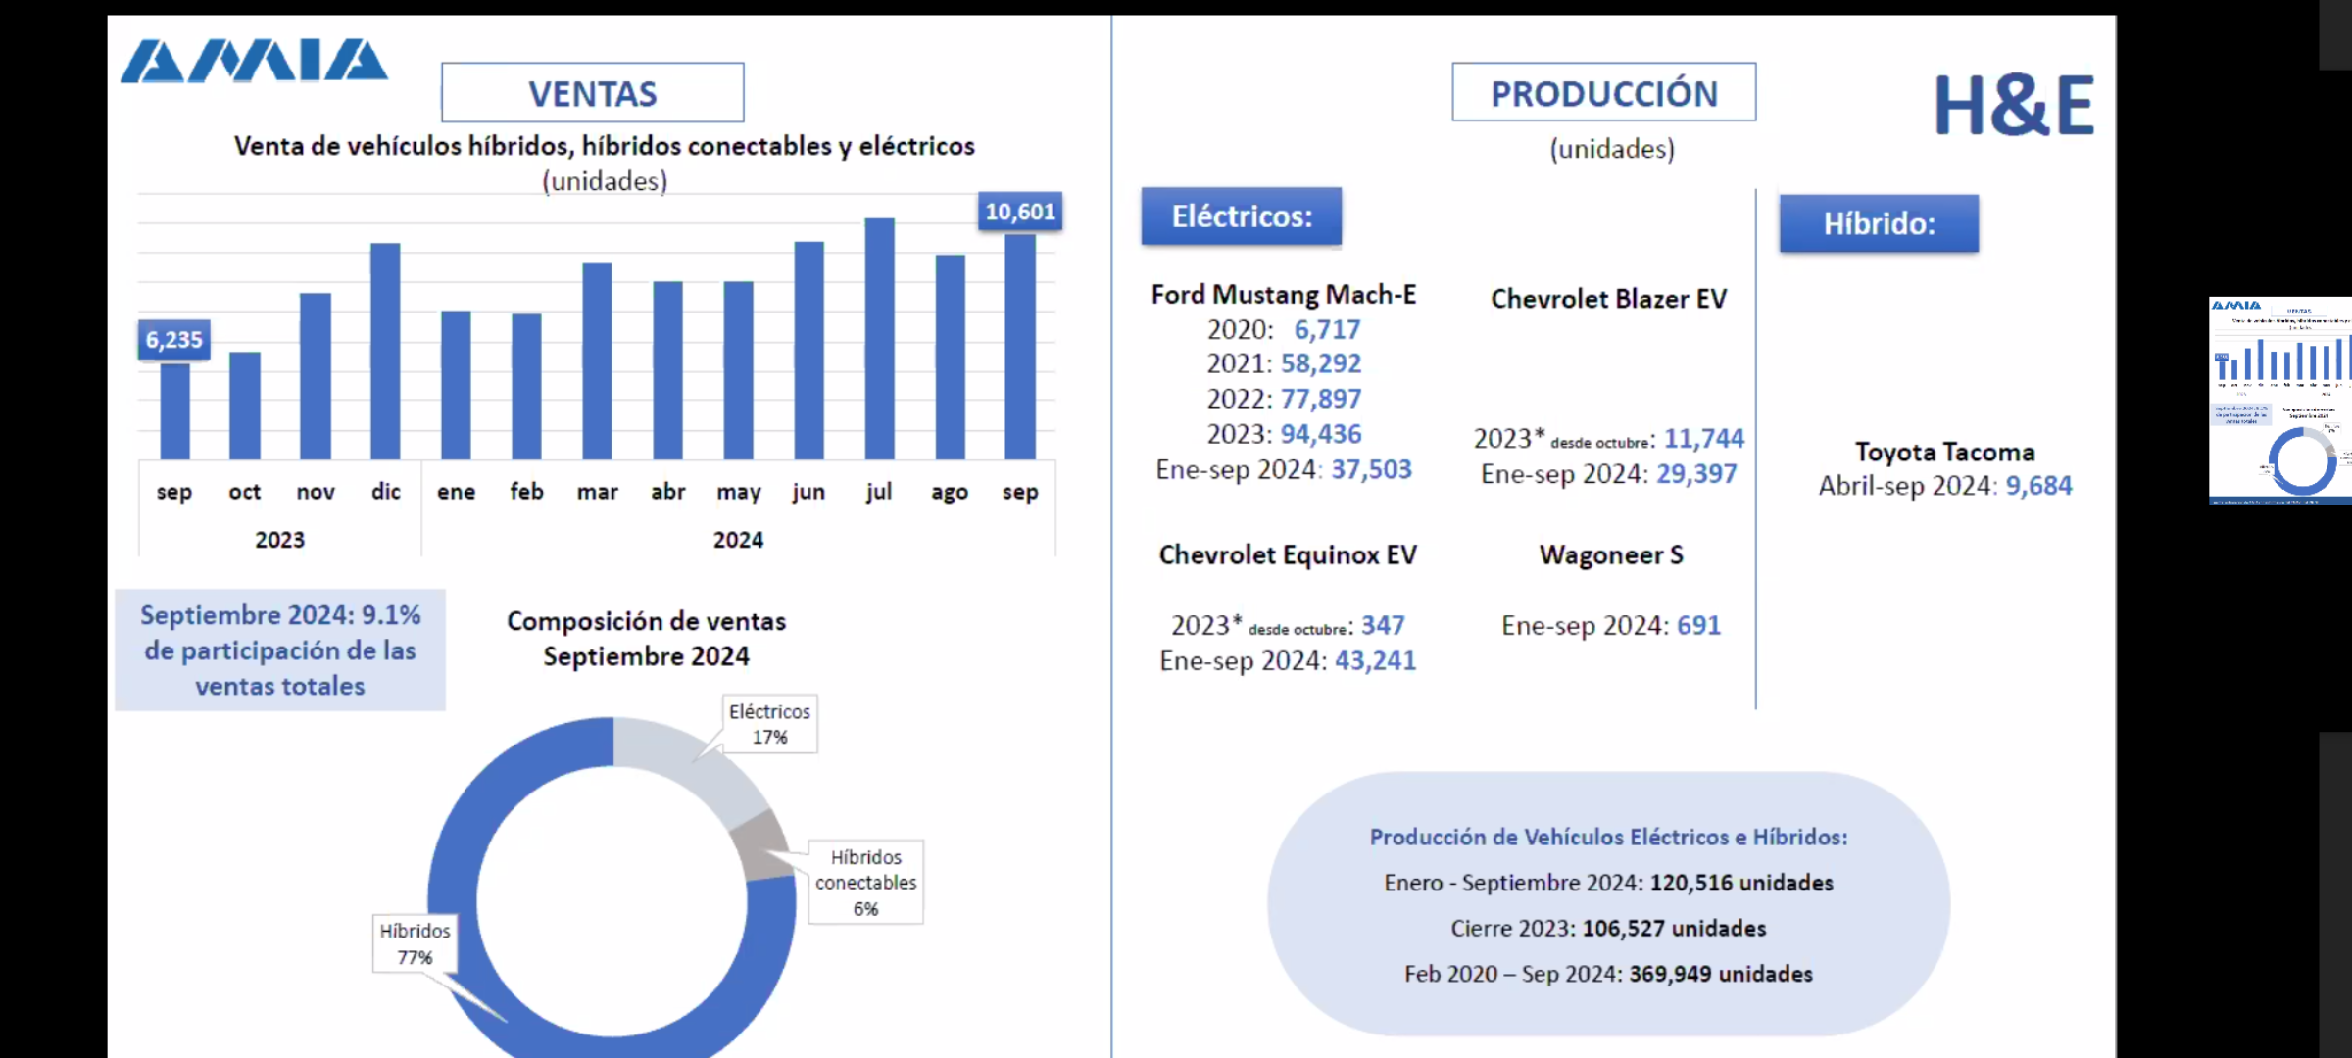The width and height of the screenshot is (2352, 1058).
Task: Select the VENTAS title box
Action: tap(592, 93)
